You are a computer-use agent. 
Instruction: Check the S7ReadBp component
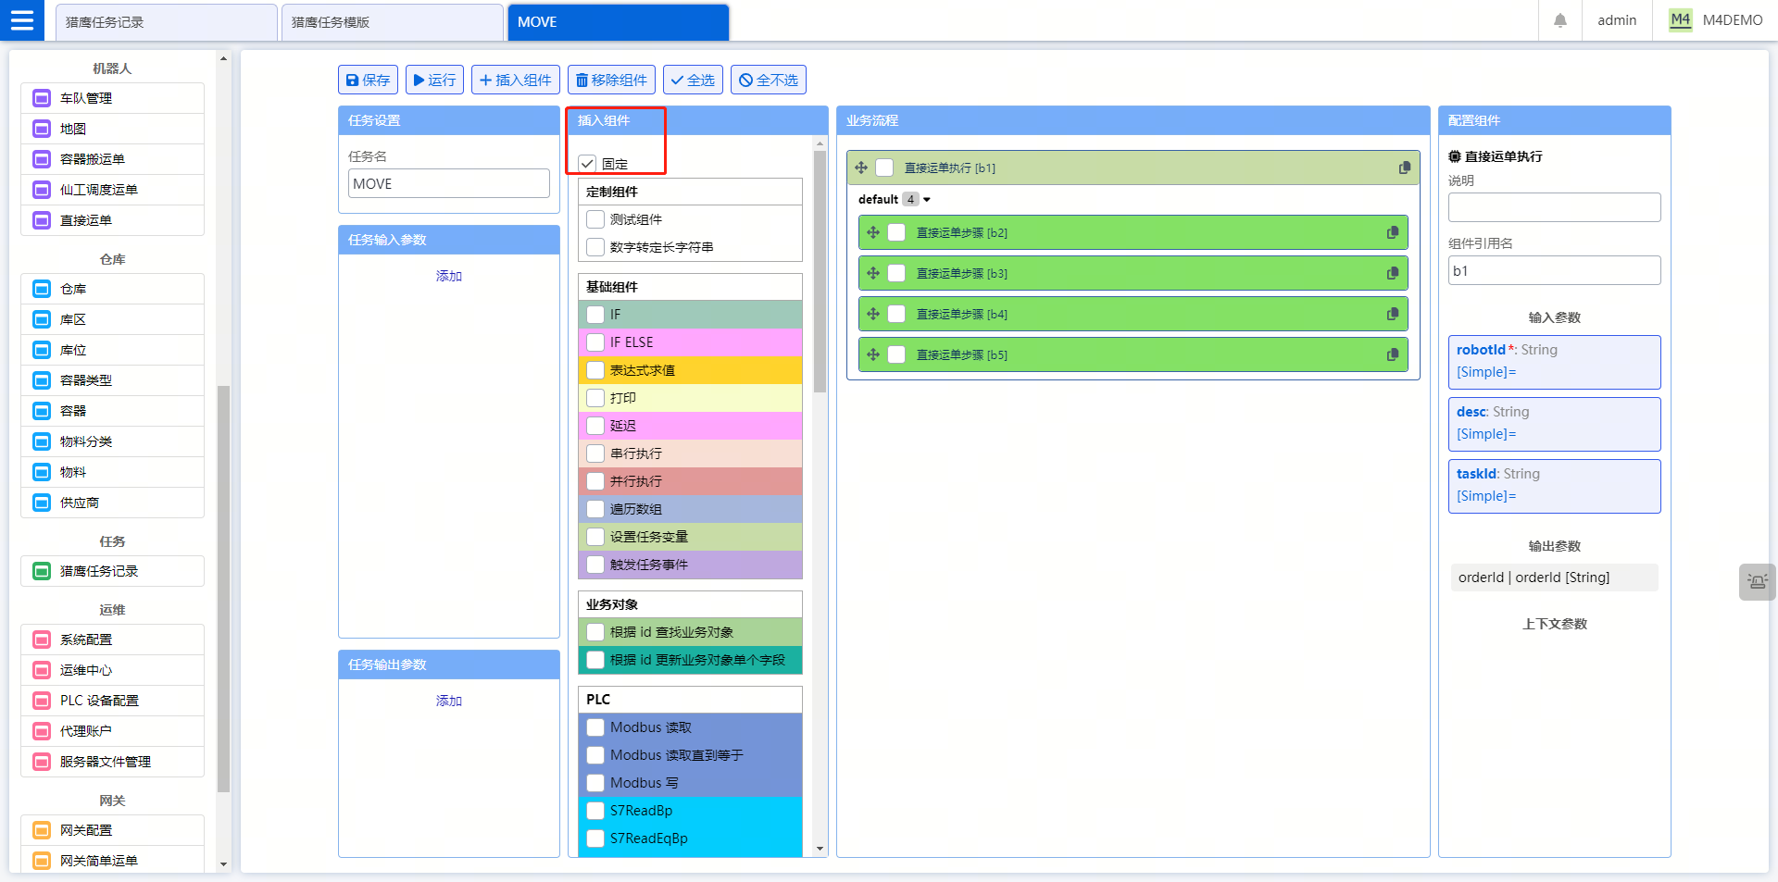595,811
